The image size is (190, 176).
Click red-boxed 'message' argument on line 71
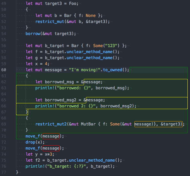[51, 136]
